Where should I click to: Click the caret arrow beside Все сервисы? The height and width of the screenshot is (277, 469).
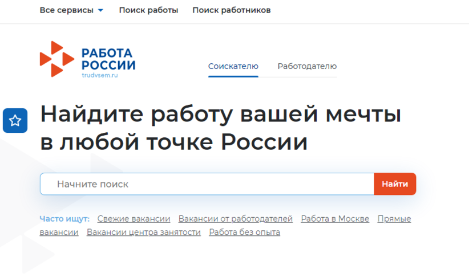101,10
